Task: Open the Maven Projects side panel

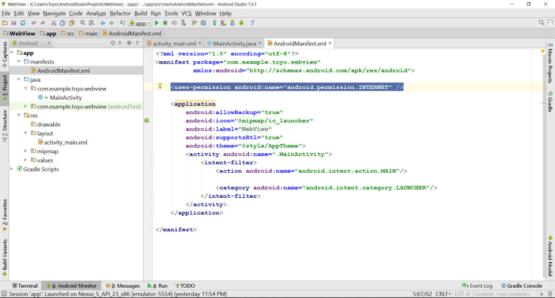Action: [550, 63]
